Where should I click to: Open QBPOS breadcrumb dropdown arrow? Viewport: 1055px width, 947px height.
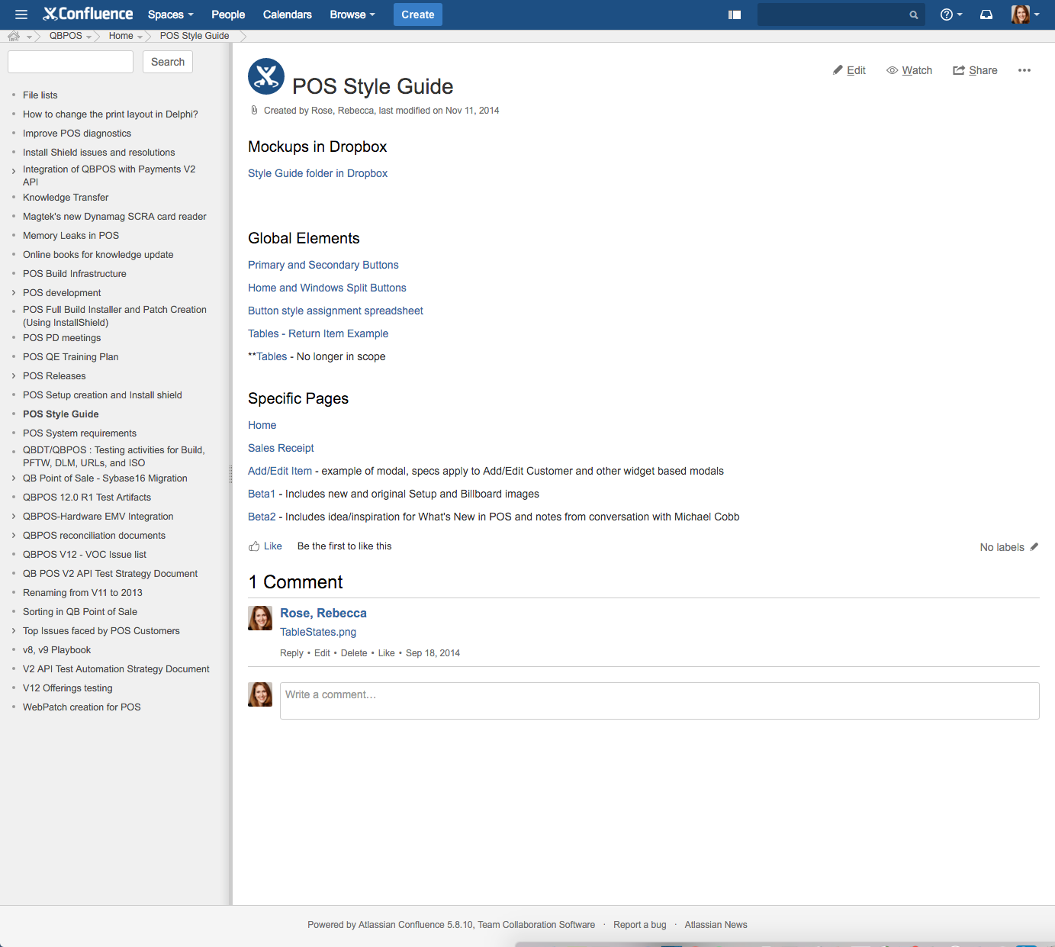(89, 37)
